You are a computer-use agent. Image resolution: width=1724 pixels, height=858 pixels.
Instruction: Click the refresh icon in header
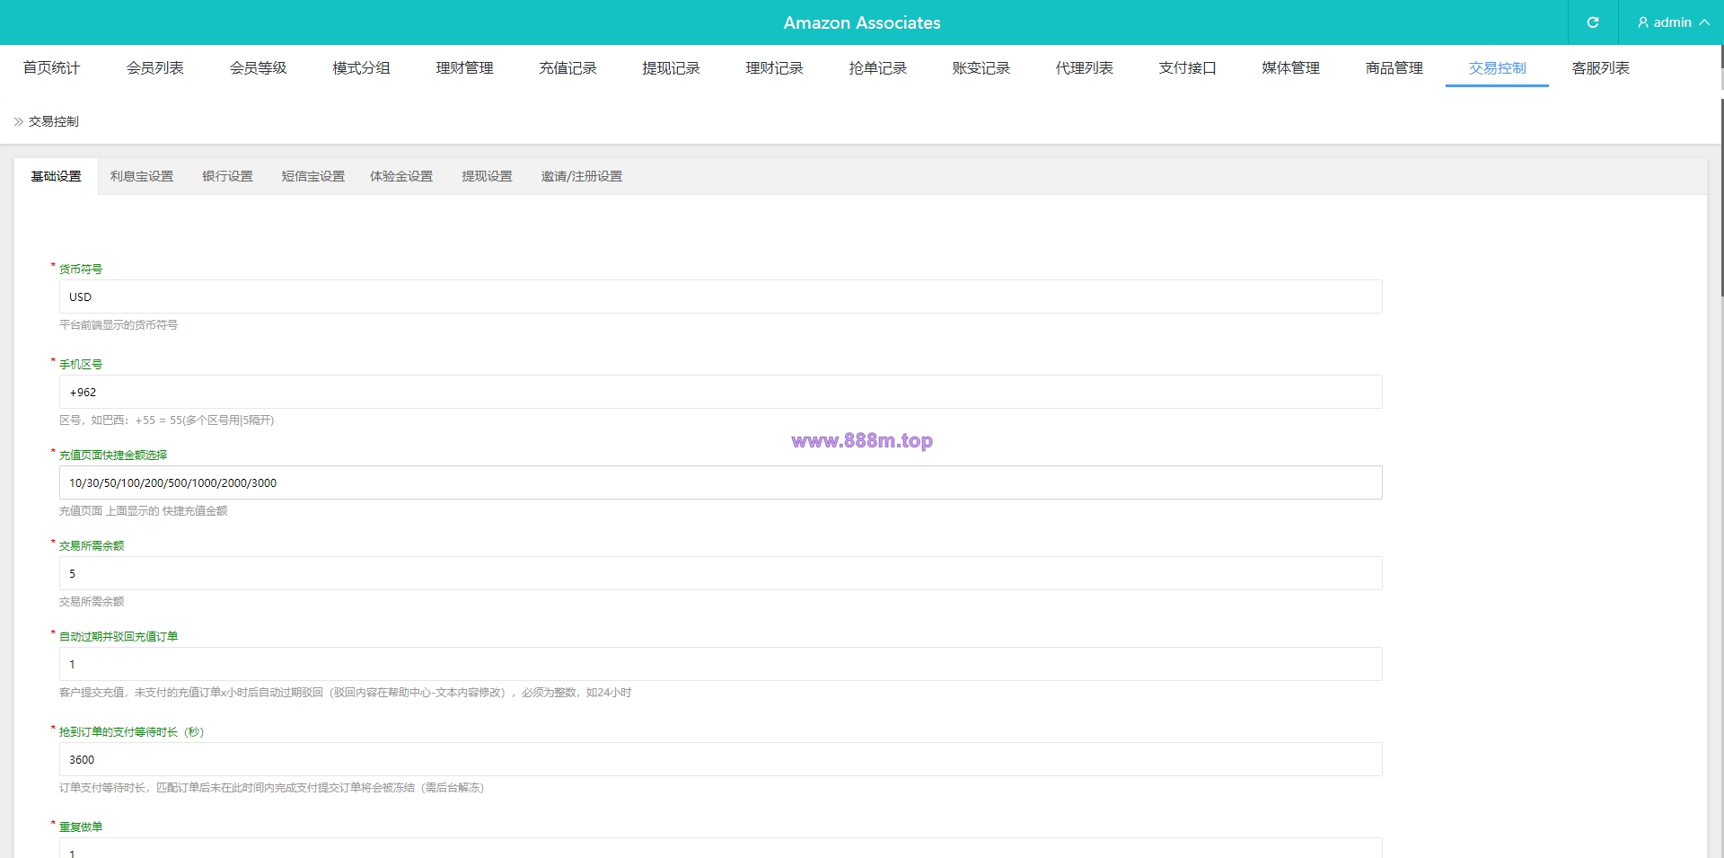1593,22
